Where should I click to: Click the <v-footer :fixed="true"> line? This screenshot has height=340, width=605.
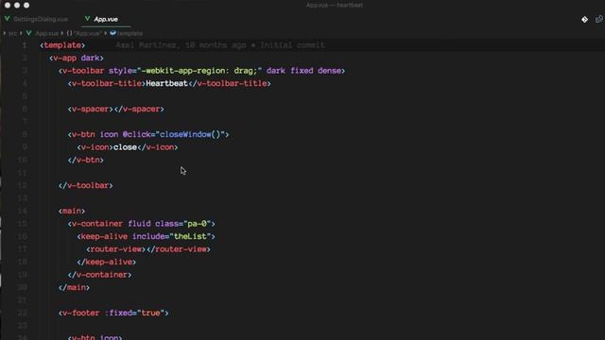click(113, 313)
